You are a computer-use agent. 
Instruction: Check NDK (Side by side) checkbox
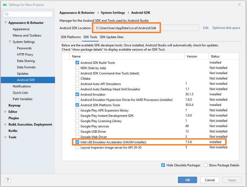click(x=77, y=68)
